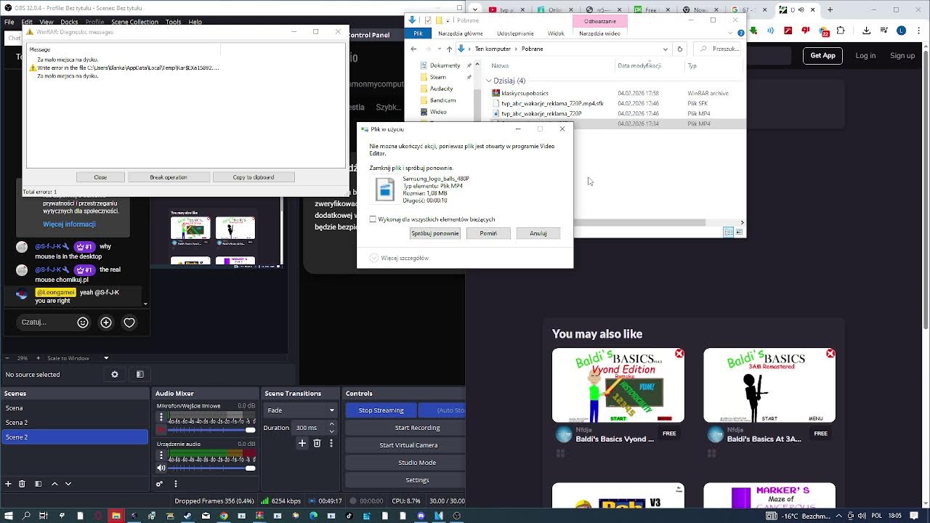Open OBS Scene Collection menu
Screen dimensions: 930x523
[x=134, y=22]
